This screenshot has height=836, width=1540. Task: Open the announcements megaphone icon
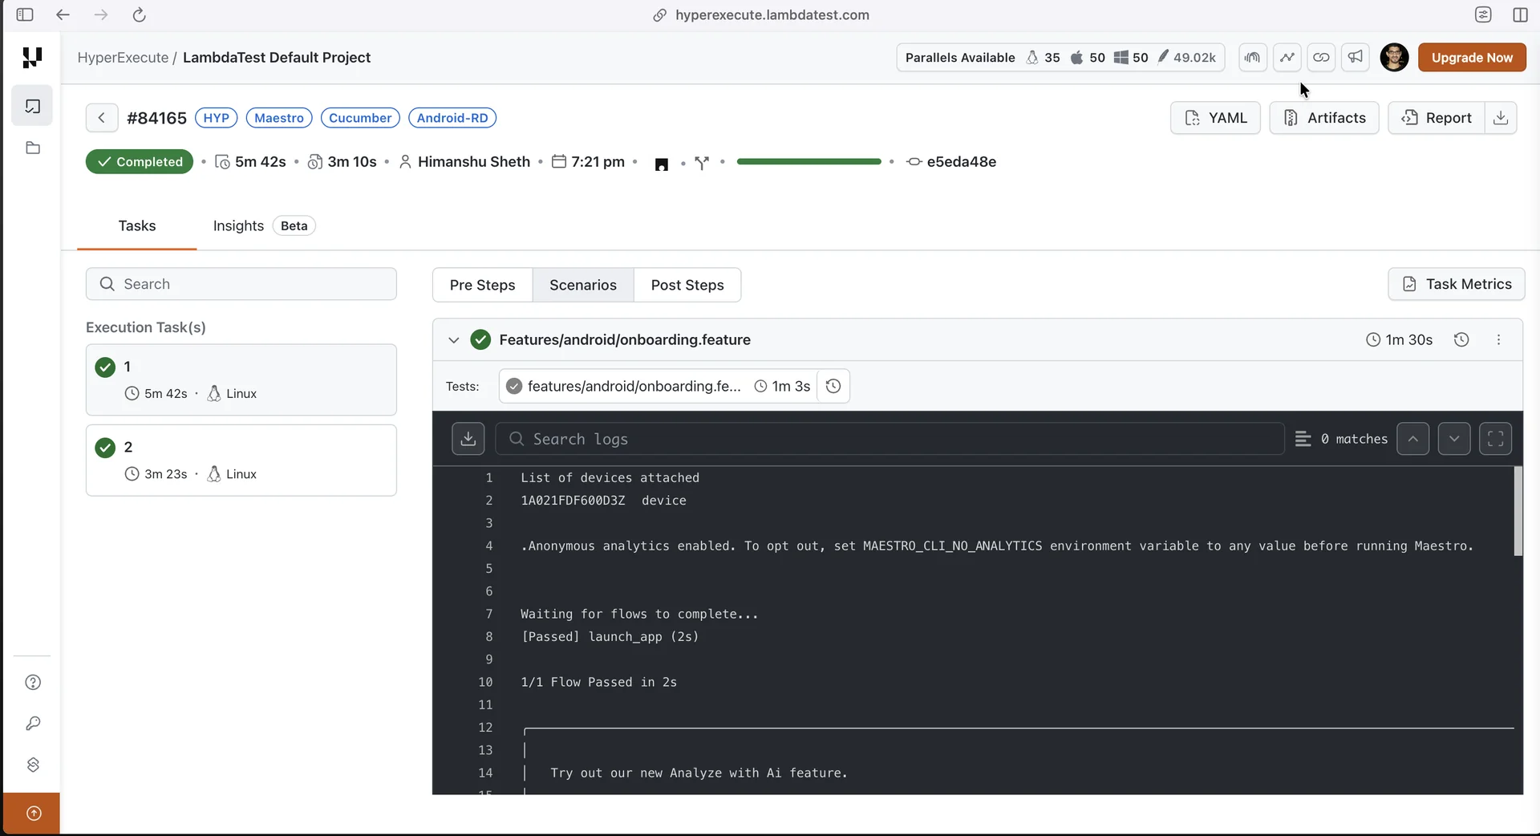(x=1356, y=57)
